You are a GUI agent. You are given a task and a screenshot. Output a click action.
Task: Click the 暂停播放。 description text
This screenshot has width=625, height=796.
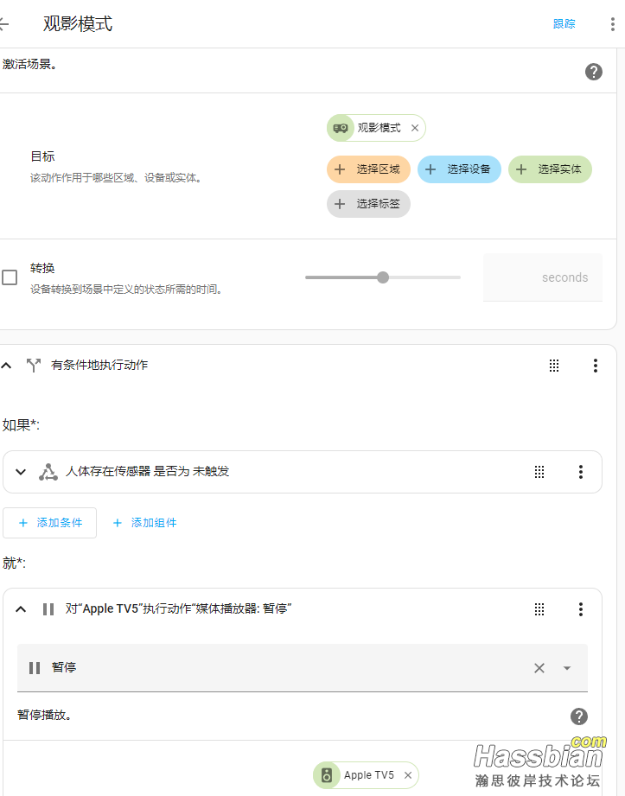[x=44, y=715]
